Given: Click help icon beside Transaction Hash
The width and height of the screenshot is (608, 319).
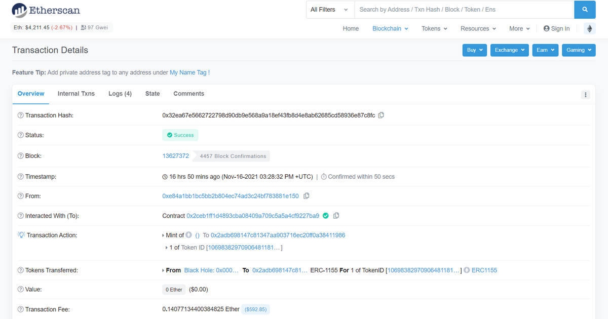Looking at the screenshot, I should coord(20,115).
